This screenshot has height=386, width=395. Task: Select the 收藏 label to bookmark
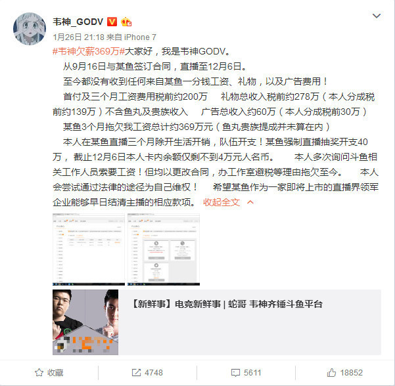click(x=55, y=373)
